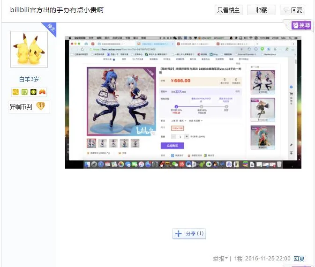The width and height of the screenshot is (315, 267).
Task: Open username 白羊3岁 profile link
Action: tap(29, 79)
